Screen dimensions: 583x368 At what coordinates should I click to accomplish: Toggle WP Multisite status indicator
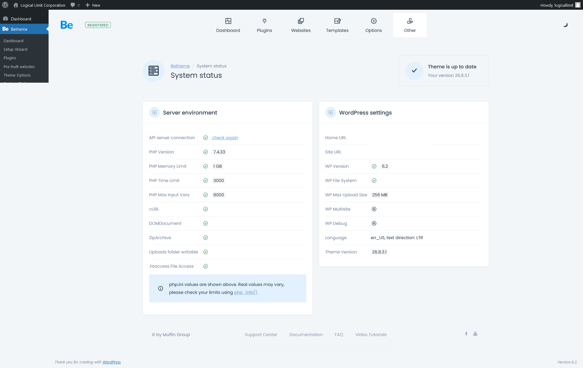(374, 209)
